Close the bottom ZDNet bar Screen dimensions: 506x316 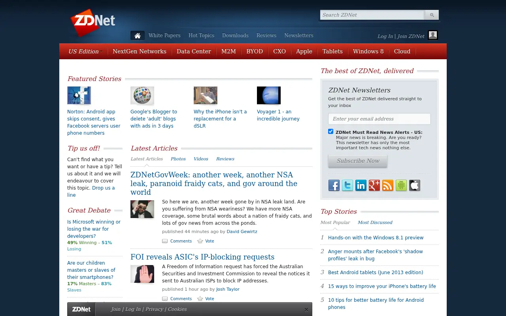click(306, 310)
